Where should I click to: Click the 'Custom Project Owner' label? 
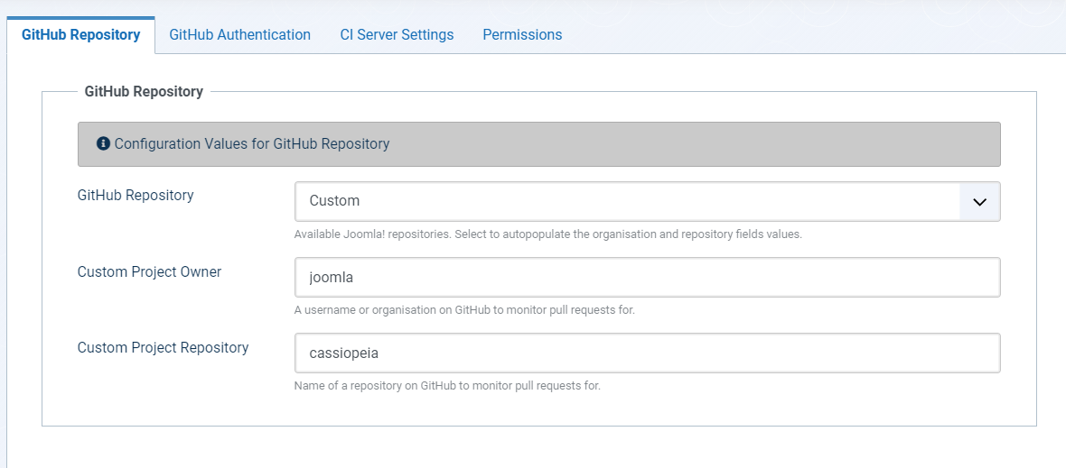pos(149,271)
